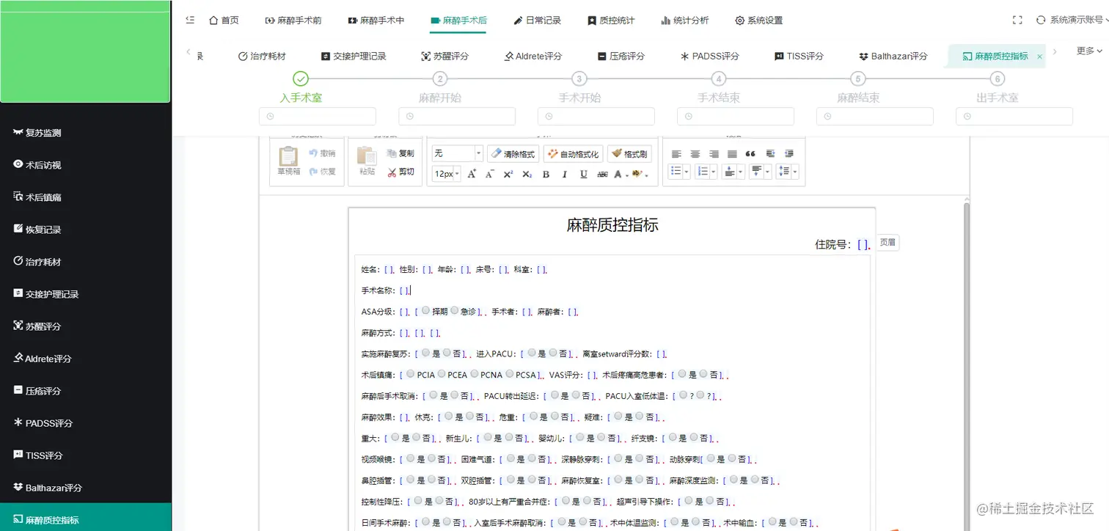Align text to the right
The height and width of the screenshot is (531, 1109).
tap(714, 154)
